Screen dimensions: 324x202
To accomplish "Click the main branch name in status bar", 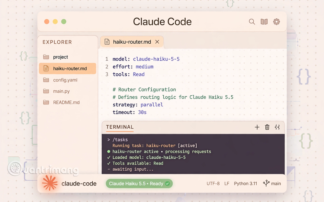I will [x=276, y=184].
